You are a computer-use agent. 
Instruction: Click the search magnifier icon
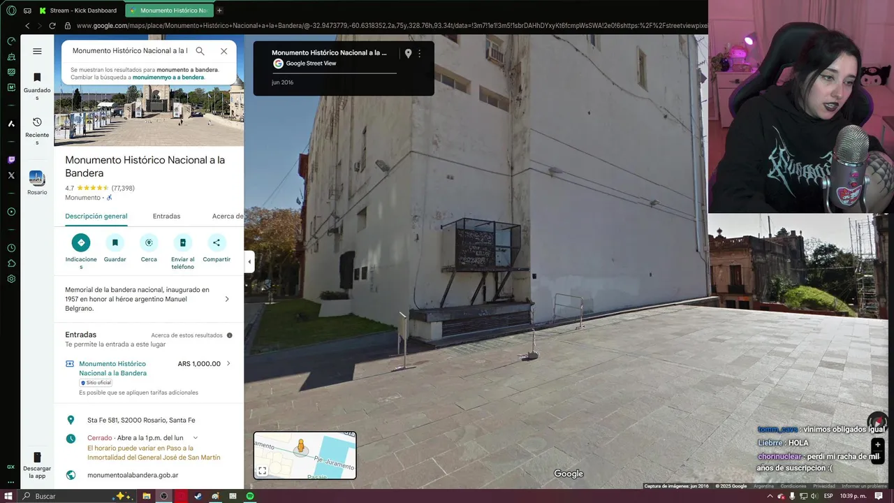(200, 51)
